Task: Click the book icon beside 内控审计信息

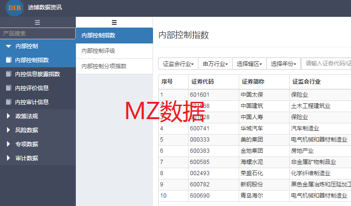Action: pos(8,102)
